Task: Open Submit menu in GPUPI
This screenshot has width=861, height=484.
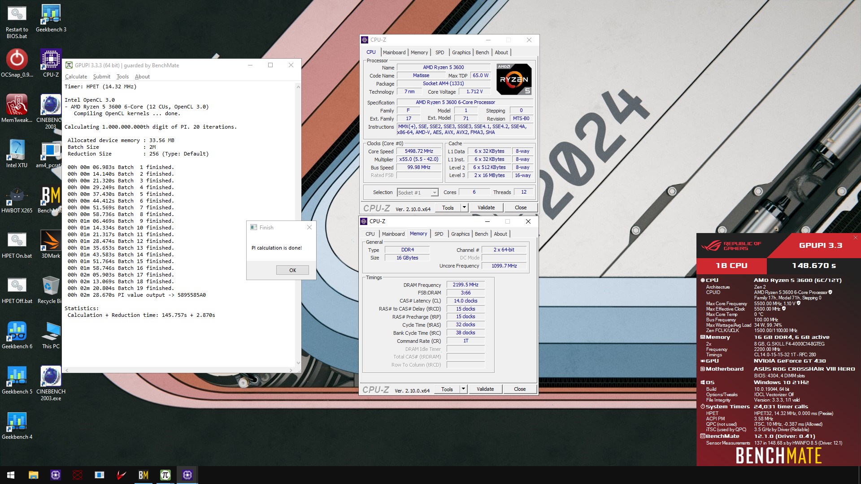Action: (101, 77)
